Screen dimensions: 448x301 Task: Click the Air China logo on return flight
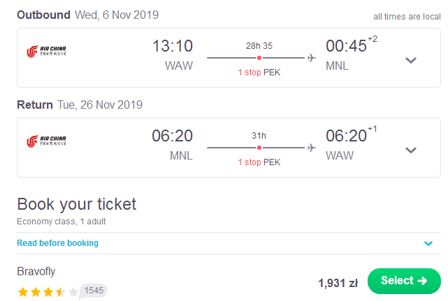click(46, 141)
